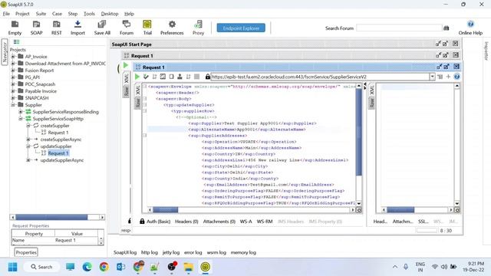This screenshot has width=491, height=276.
Task: Open Google Chrome from the taskbar
Action: coord(104,267)
